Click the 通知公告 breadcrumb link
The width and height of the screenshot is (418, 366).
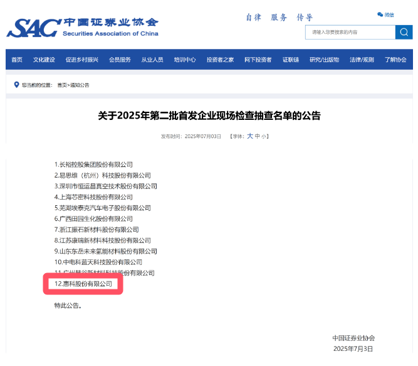(x=80, y=85)
